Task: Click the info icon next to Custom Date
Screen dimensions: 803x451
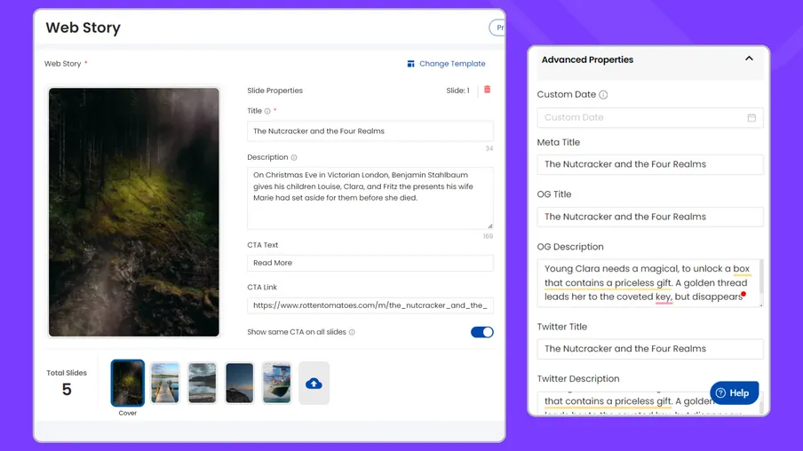Action: pyautogui.click(x=603, y=95)
